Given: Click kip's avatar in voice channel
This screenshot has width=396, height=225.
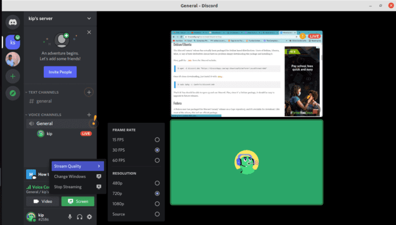Looking at the screenshot, I should (40, 134).
